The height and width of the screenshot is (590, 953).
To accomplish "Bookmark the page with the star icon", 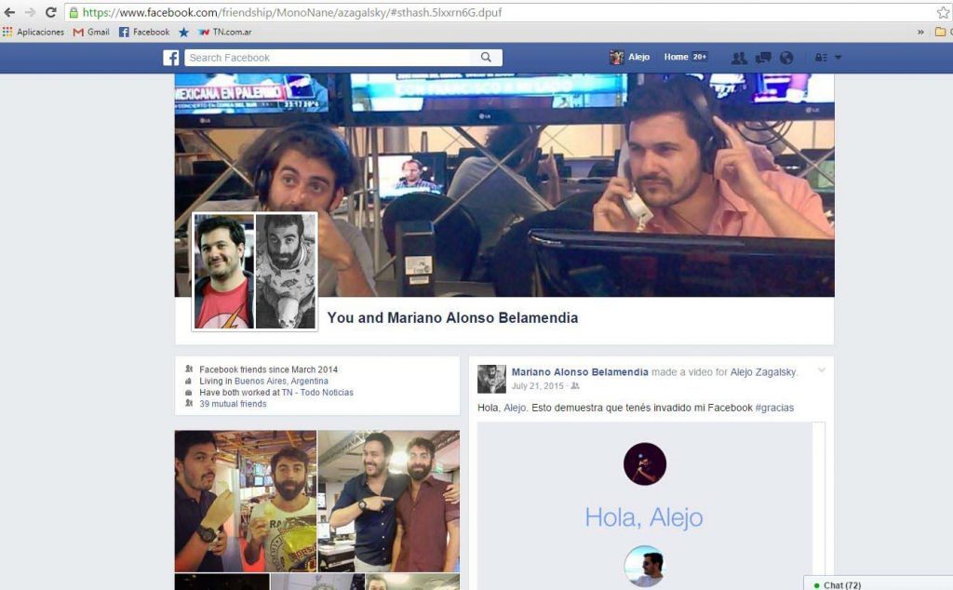I will 944,13.
